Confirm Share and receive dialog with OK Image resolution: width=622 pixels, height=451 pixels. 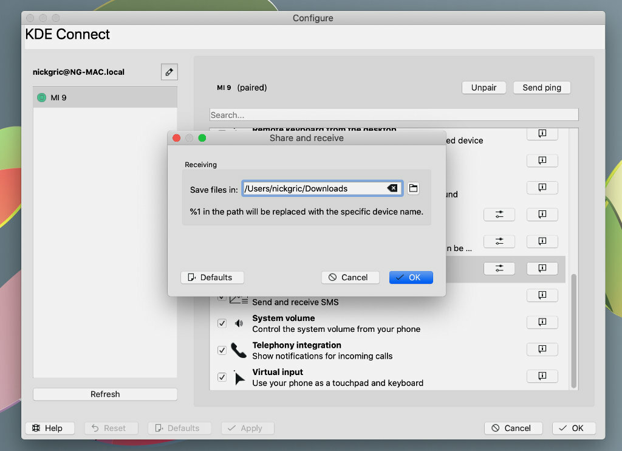411,277
